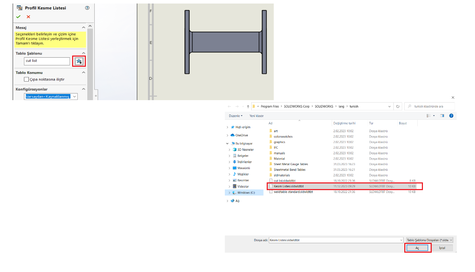Image resolution: width=475 pixels, height=272 pixels.
Task: Open Tablo Şablonu Dosyaları file type dropdown
Action: tap(430, 240)
